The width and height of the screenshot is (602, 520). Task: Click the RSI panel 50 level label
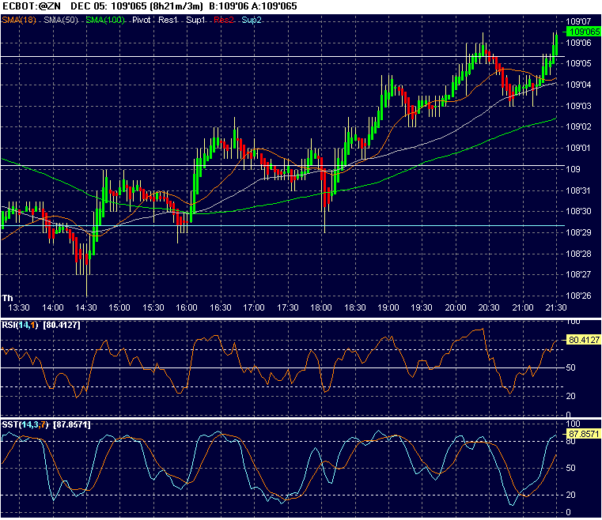coord(571,367)
